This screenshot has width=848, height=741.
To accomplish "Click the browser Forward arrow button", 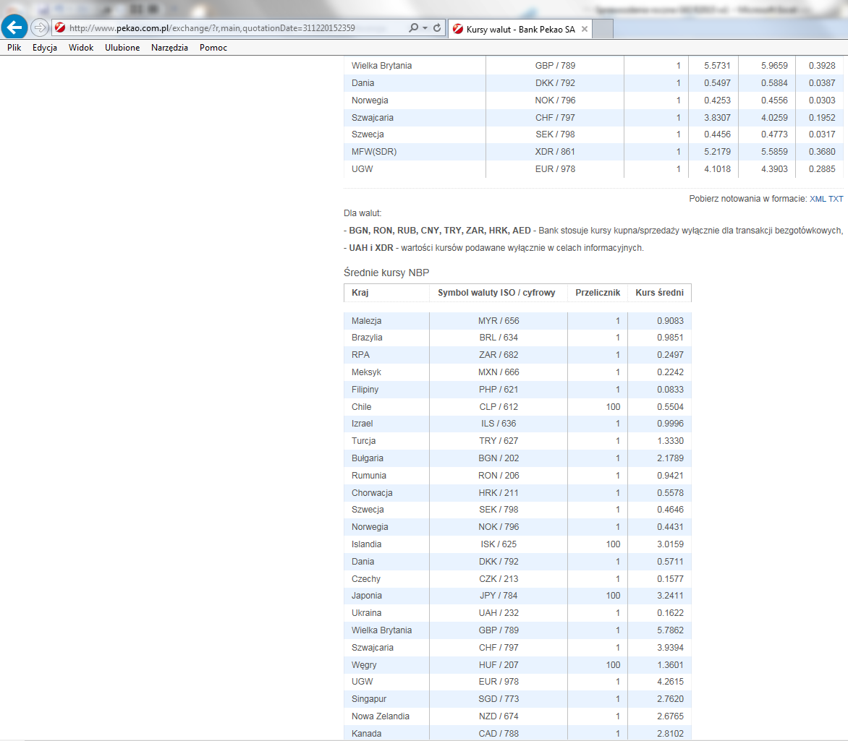I will (39, 27).
